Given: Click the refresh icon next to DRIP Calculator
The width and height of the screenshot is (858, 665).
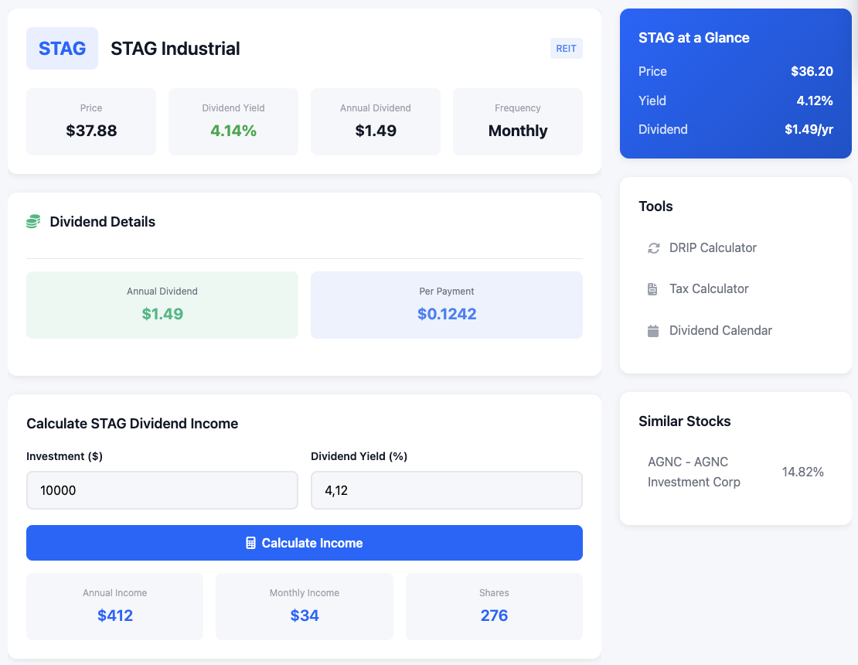Looking at the screenshot, I should tap(653, 247).
